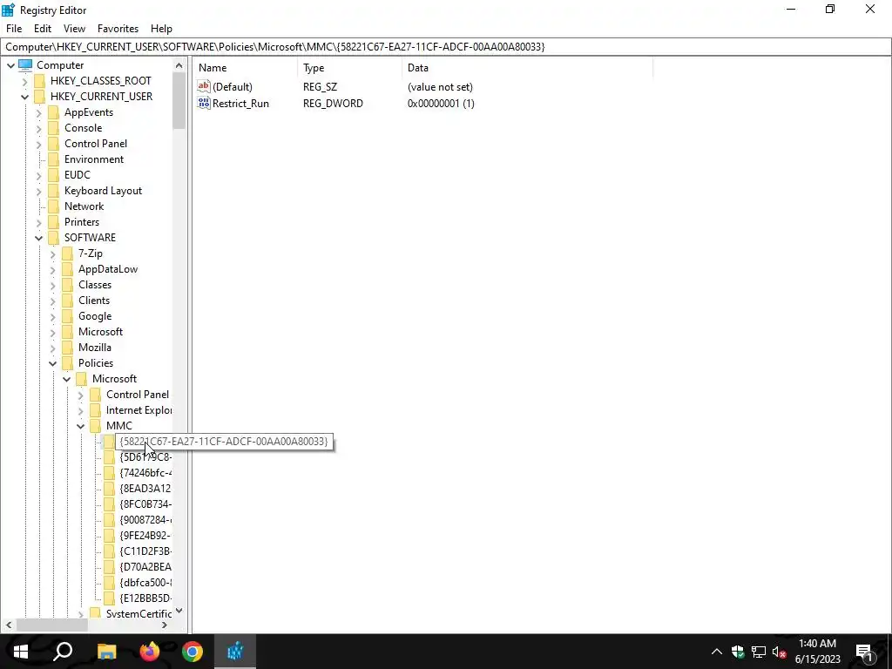
Task: Expand HKEY_CLASSES_ROOT hive
Action: pos(24,81)
